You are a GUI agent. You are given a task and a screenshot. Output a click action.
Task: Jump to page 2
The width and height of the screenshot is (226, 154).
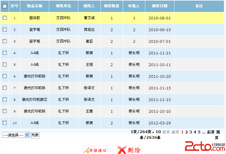(186, 132)
